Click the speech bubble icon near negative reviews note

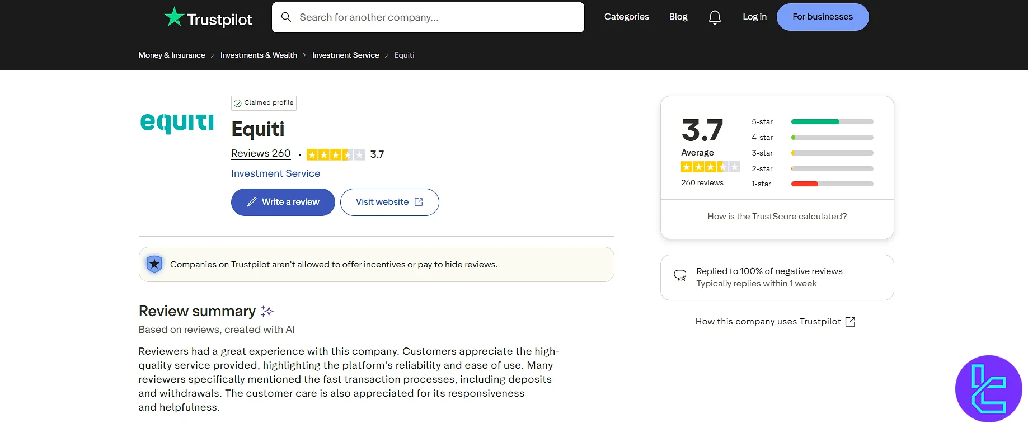(680, 275)
